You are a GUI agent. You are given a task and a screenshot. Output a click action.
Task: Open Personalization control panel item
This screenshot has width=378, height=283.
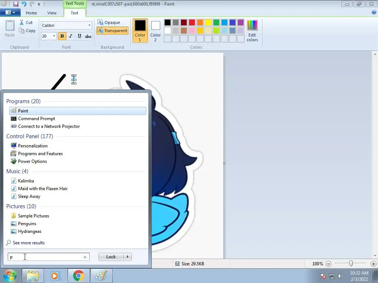(x=78, y=146)
